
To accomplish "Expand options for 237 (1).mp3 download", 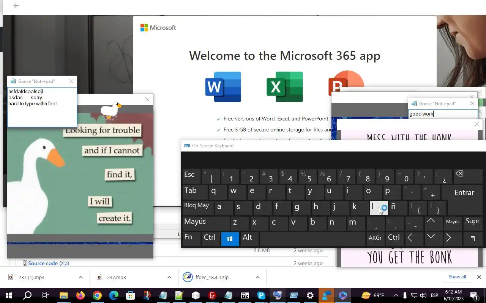I will click(x=80, y=277).
